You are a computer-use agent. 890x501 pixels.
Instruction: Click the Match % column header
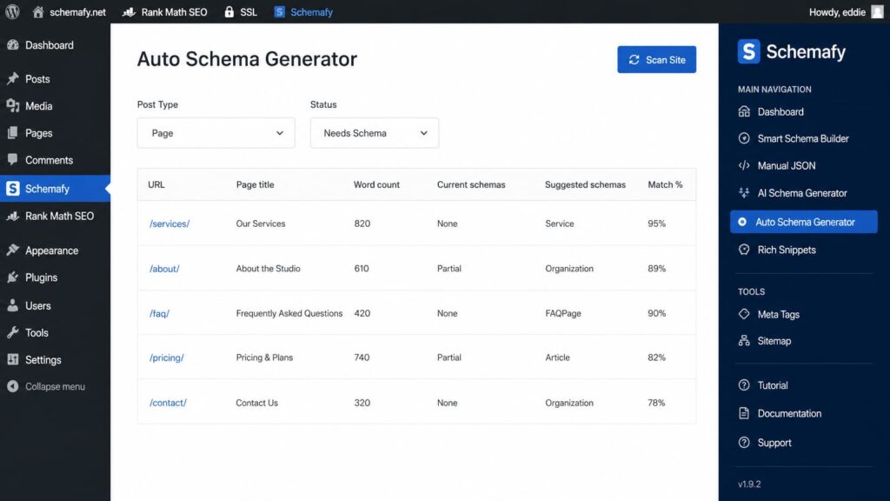coord(665,184)
